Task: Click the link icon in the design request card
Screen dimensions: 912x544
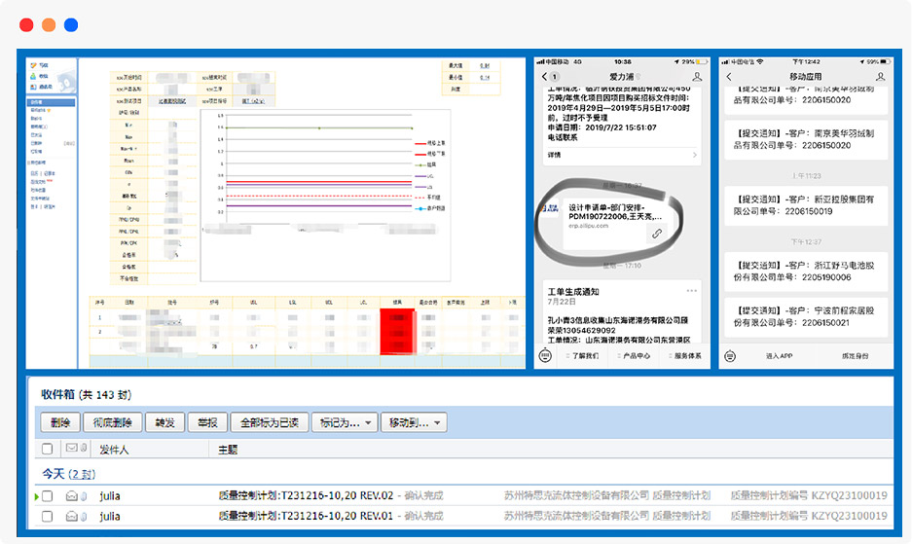Action: pyautogui.click(x=658, y=234)
